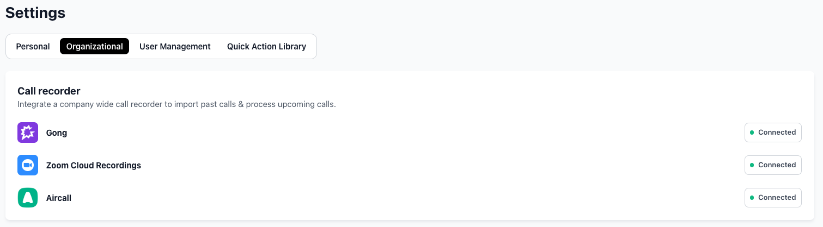Go to the Quick Action Library tab
Viewport: 823px width, 227px height.
point(266,47)
